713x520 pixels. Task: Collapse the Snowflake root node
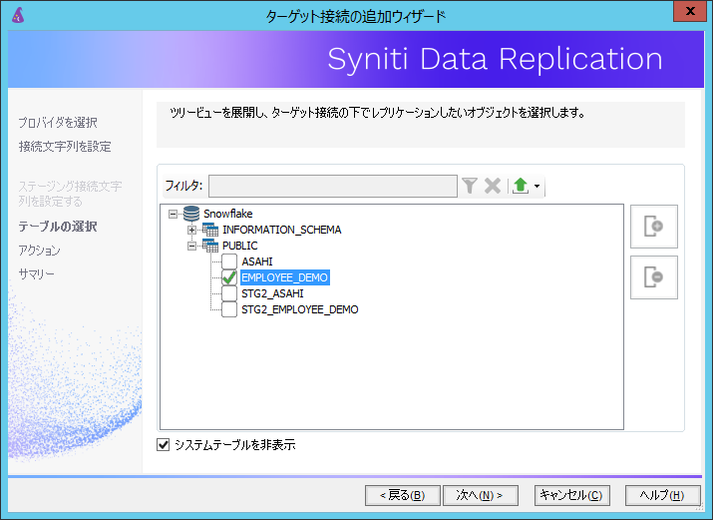(173, 214)
